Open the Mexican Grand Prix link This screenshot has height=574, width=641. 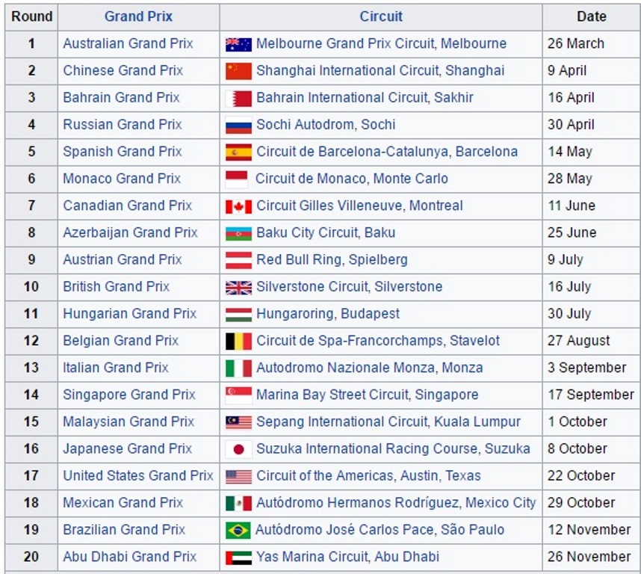click(123, 502)
